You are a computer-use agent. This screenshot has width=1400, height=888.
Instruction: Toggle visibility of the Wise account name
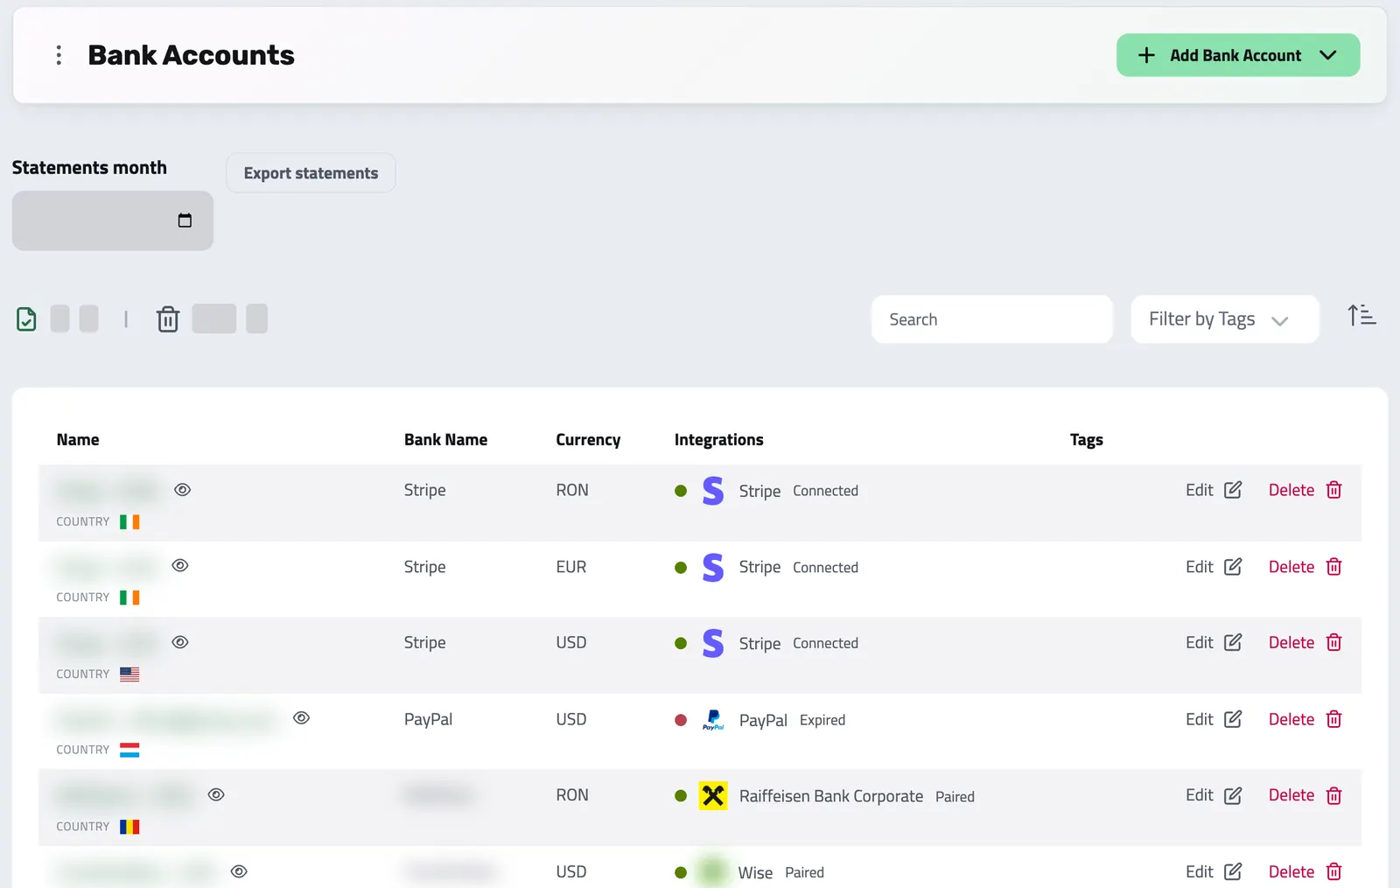click(x=239, y=871)
